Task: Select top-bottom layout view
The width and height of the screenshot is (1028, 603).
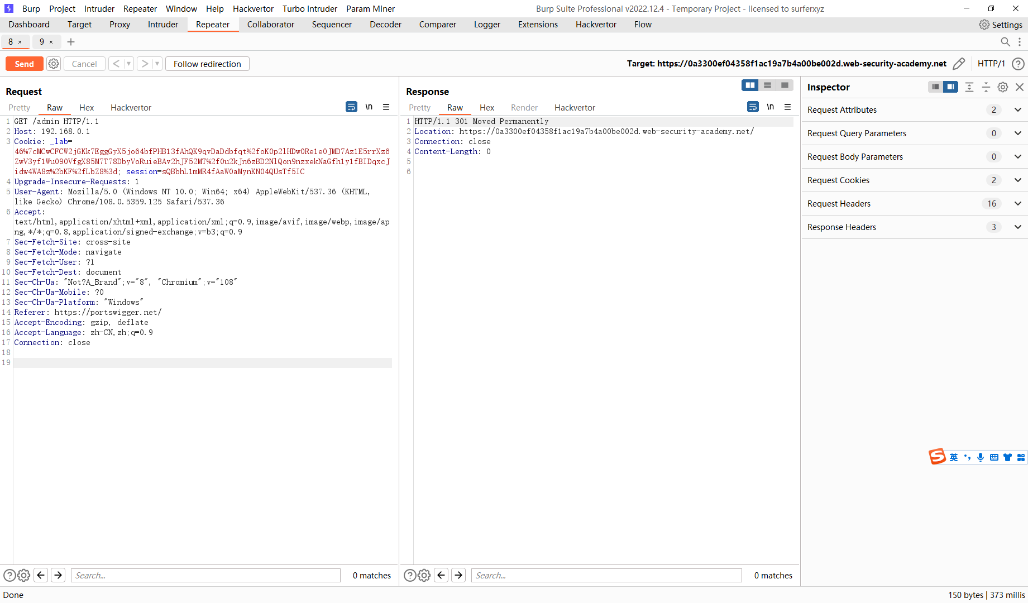Action: [767, 85]
